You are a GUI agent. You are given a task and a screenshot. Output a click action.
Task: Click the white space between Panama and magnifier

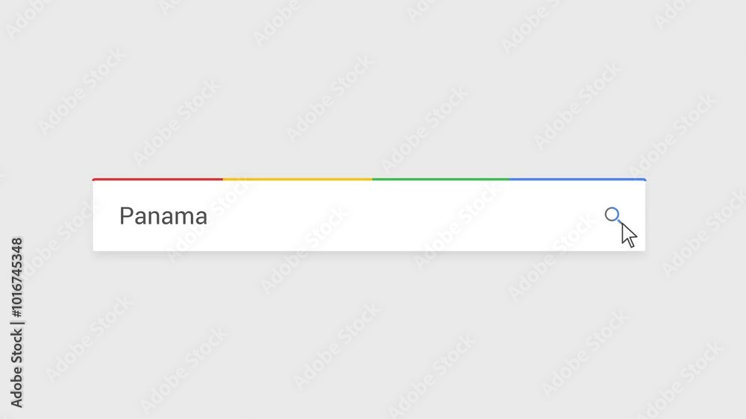click(x=406, y=216)
